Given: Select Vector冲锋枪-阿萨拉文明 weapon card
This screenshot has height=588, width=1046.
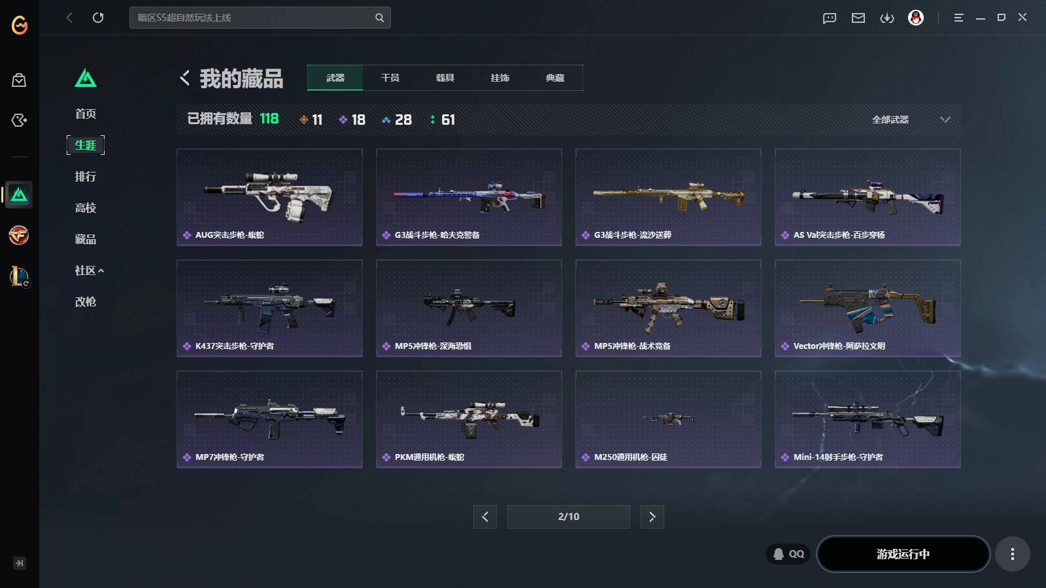Looking at the screenshot, I should click(868, 308).
